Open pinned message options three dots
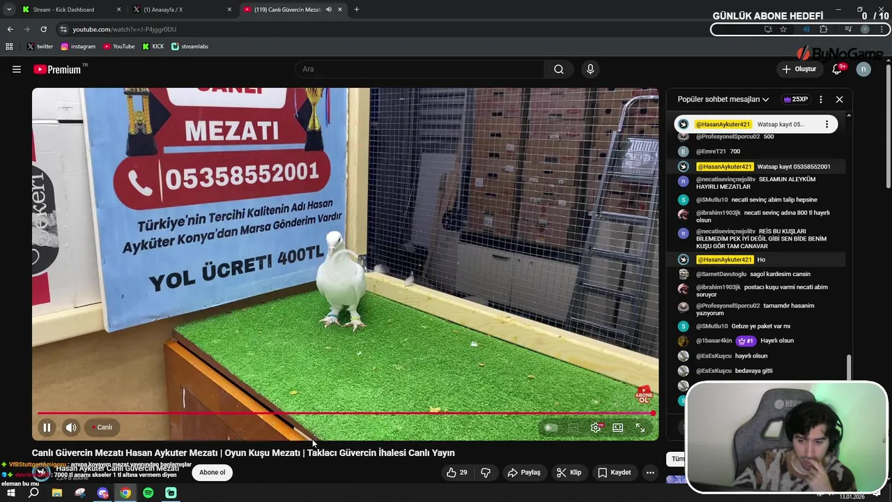Image resolution: width=892 pixels, height=502 pixels. pos(826,124)
